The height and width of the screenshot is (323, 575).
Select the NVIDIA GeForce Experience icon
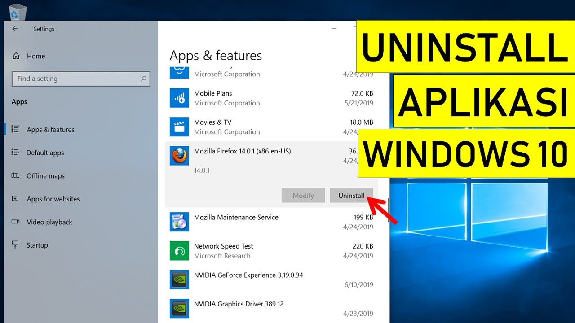179,279
